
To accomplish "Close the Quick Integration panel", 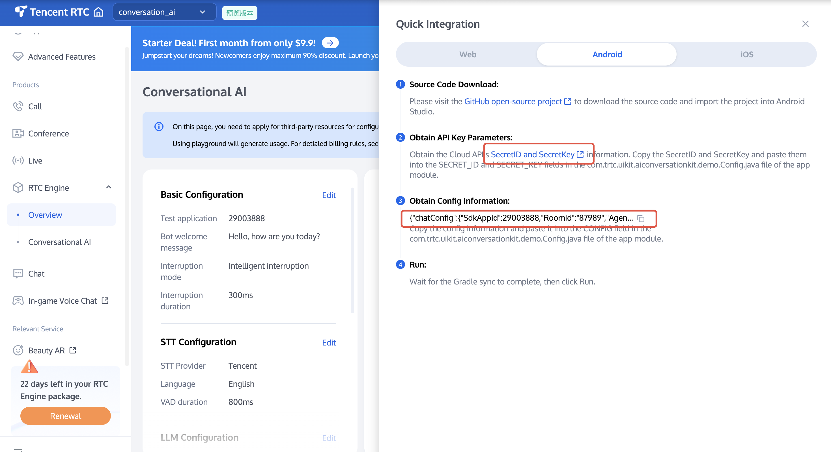I will click(805, 24).
